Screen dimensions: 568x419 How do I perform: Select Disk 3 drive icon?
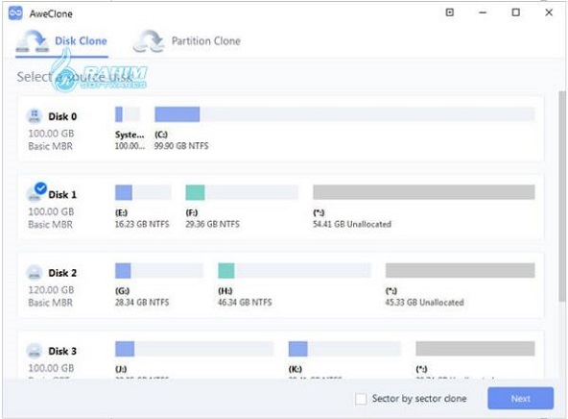pyautogui.click(x=34, y=351)
